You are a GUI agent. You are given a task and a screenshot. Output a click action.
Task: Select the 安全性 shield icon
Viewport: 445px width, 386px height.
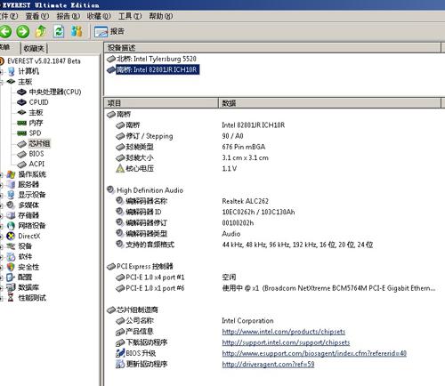coord(12,267)
